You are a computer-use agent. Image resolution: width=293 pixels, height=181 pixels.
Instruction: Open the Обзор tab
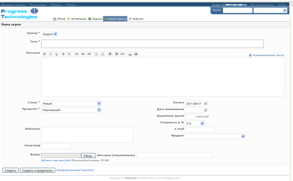pyautogui.click(x=59, y=19)
